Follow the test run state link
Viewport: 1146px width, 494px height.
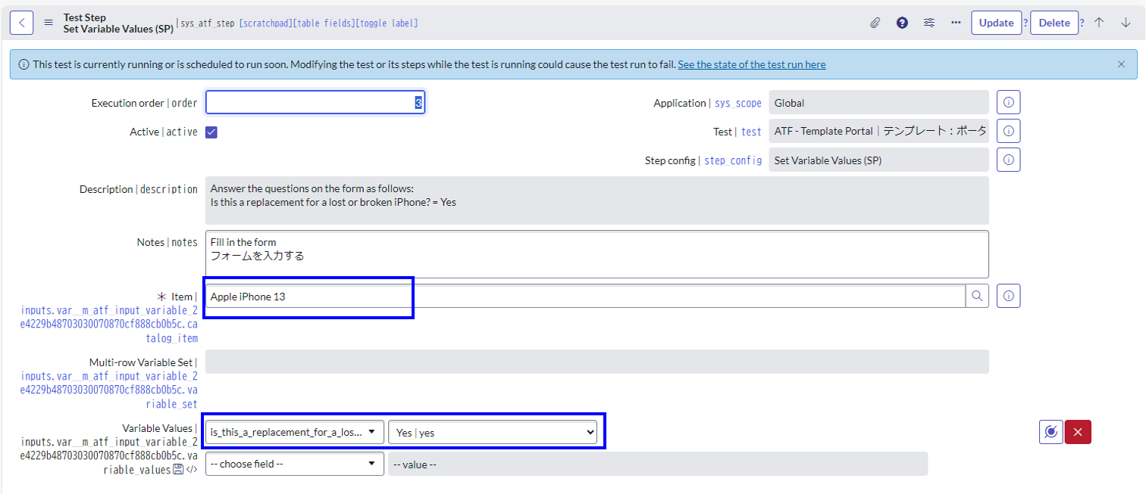point(751,64)
